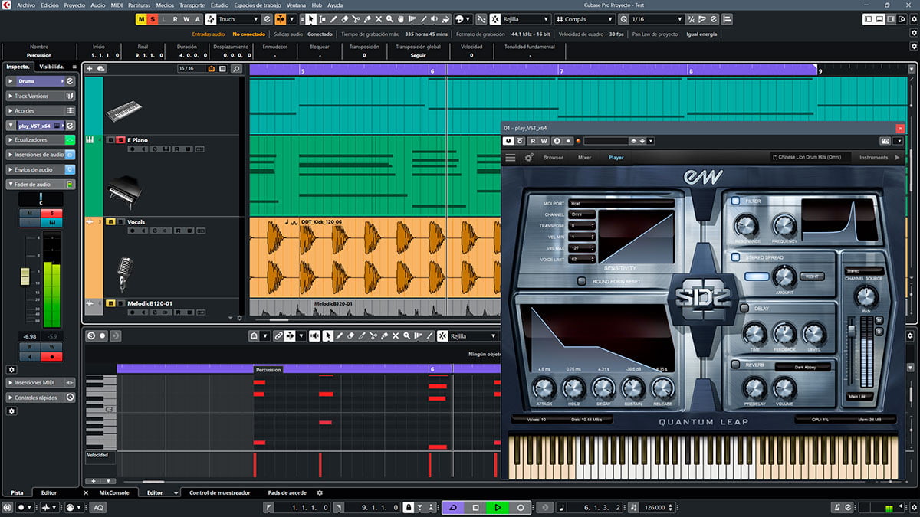Click the tempo value field 126.000
The height and width of the screenshot is (517, 920).
[655, 507]
